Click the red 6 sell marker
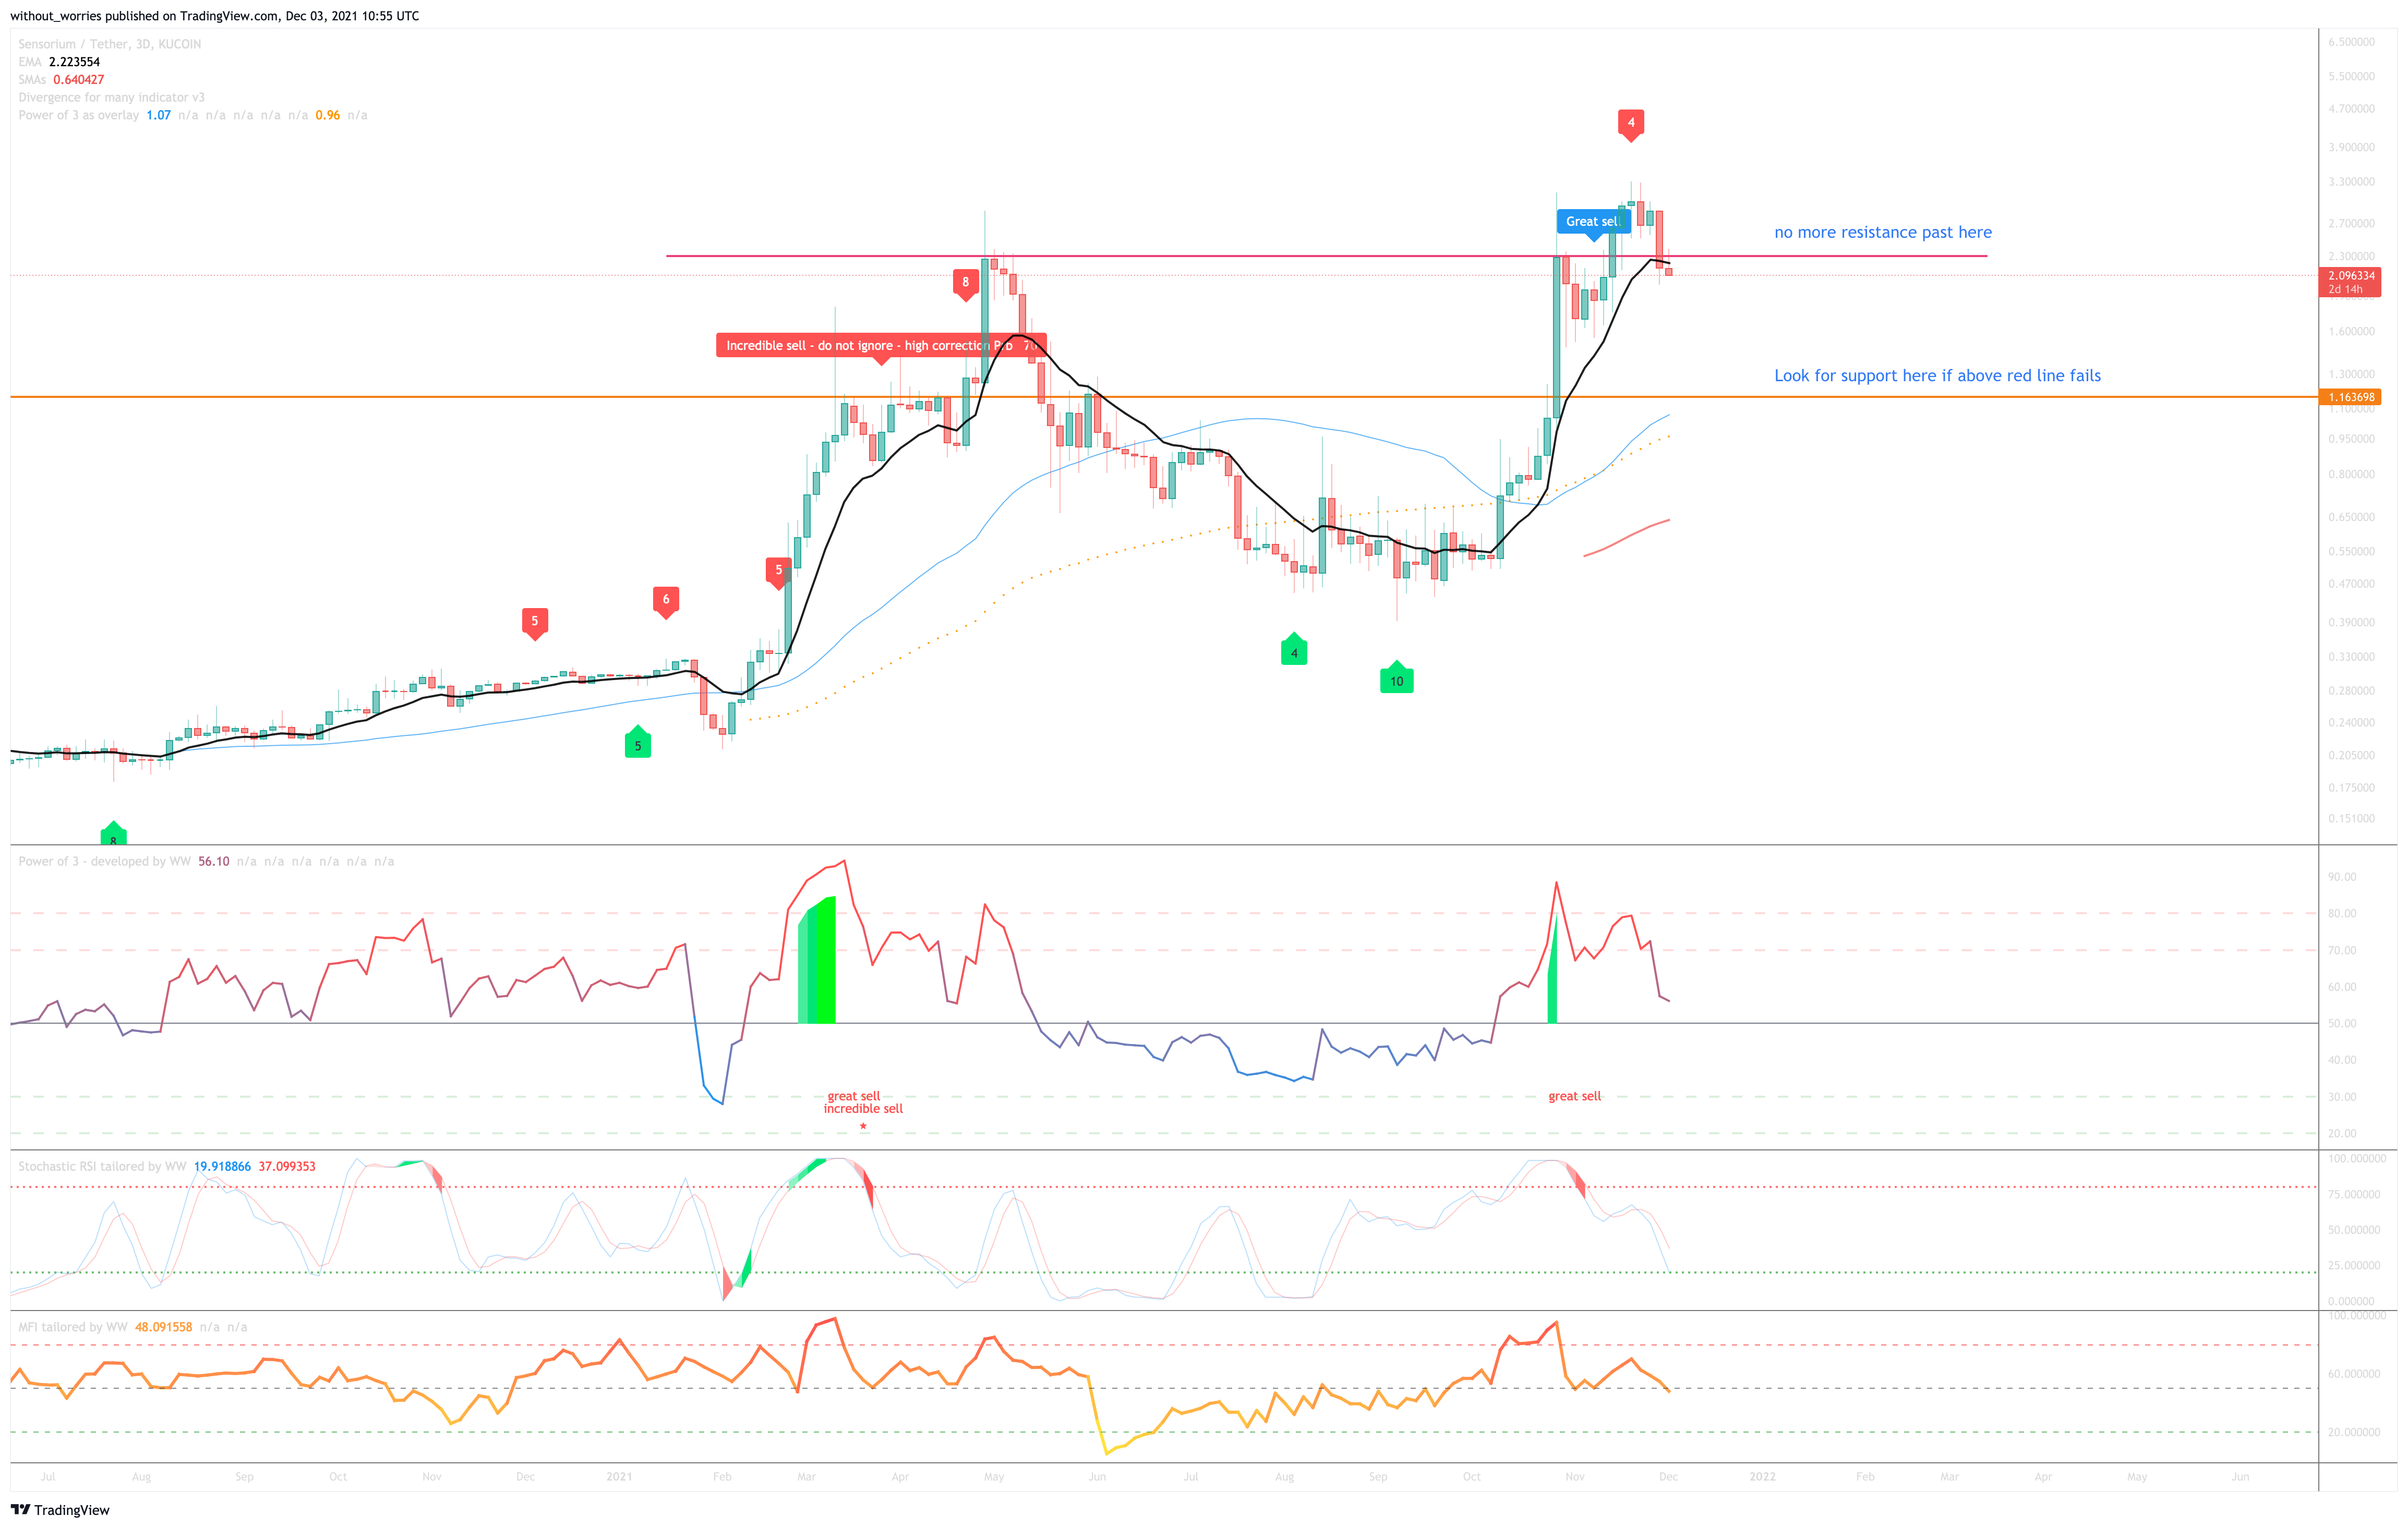This screenshot has height=1528, width=2408. click(x=666, y=601)
